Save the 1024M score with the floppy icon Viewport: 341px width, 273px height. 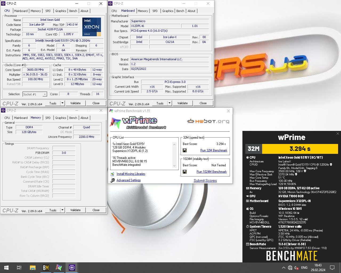(184, 172)
